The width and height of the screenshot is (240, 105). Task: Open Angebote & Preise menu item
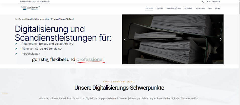point(174,8)
